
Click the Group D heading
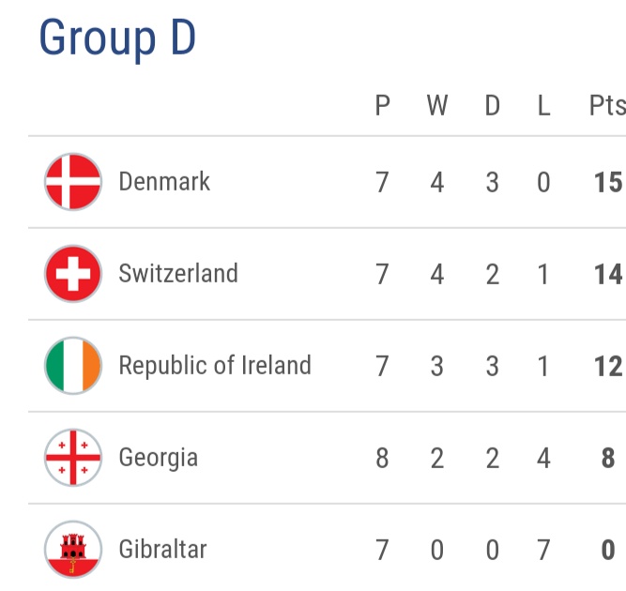point(117,38)
